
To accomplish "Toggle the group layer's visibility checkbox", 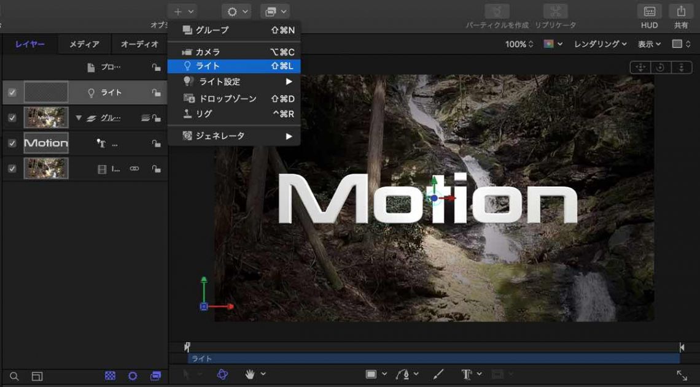I will tap(12, 118).
